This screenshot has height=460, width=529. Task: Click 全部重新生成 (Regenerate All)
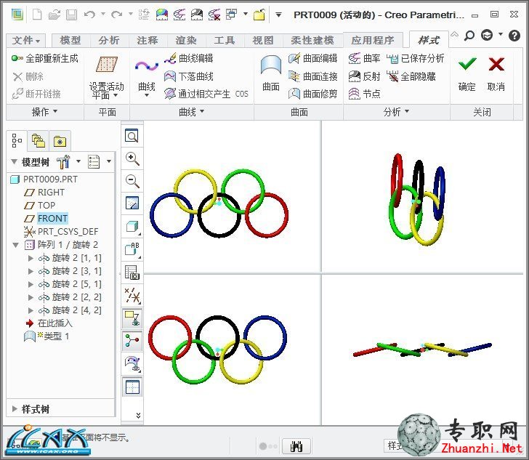point(44,58)
